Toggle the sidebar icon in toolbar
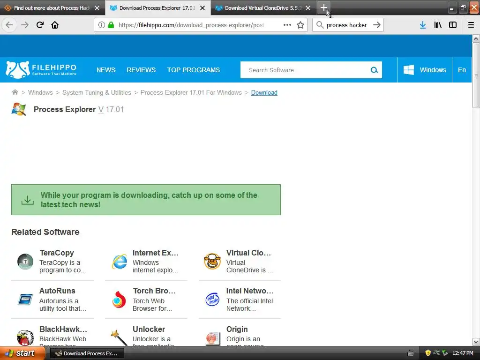The image size is (480, 360). click(x=453, y=25)
